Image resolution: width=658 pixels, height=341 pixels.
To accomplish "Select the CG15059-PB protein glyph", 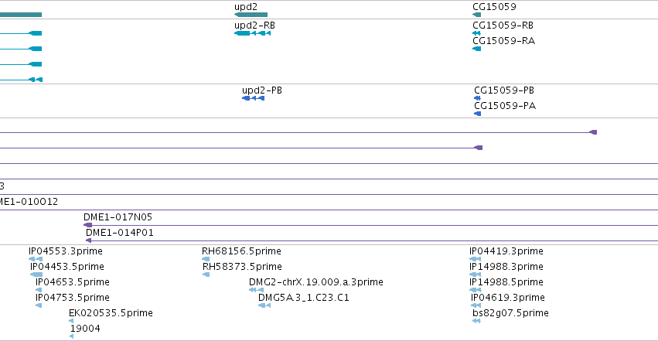I will (x=478, y=98).
